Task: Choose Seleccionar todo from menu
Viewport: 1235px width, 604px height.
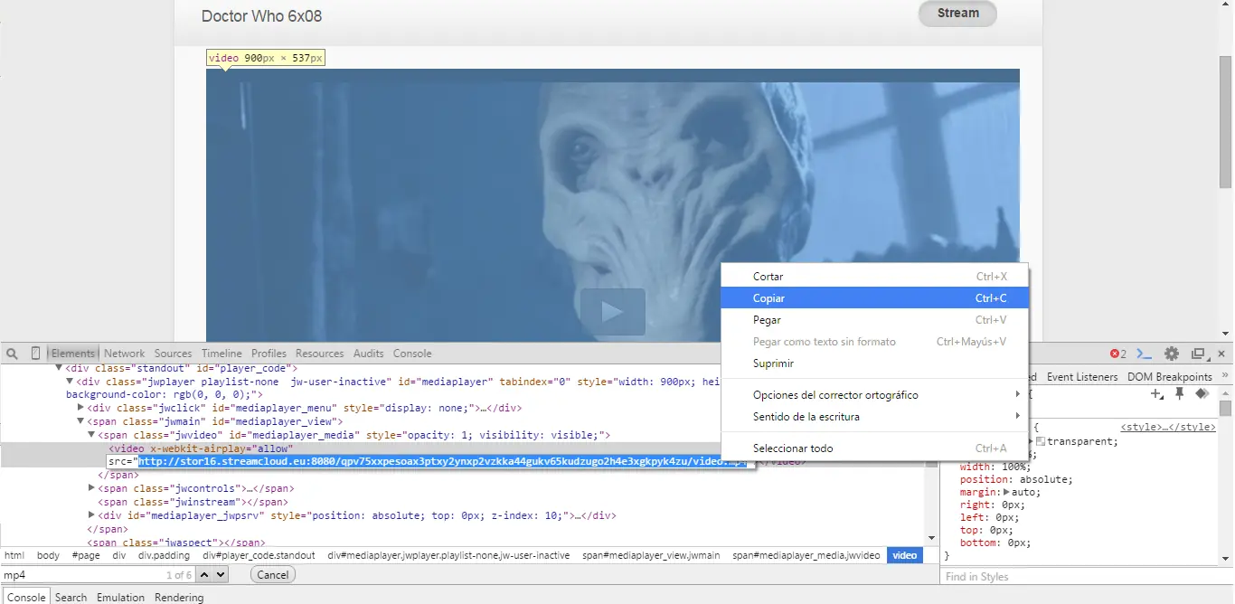Action: pos(874,448)
